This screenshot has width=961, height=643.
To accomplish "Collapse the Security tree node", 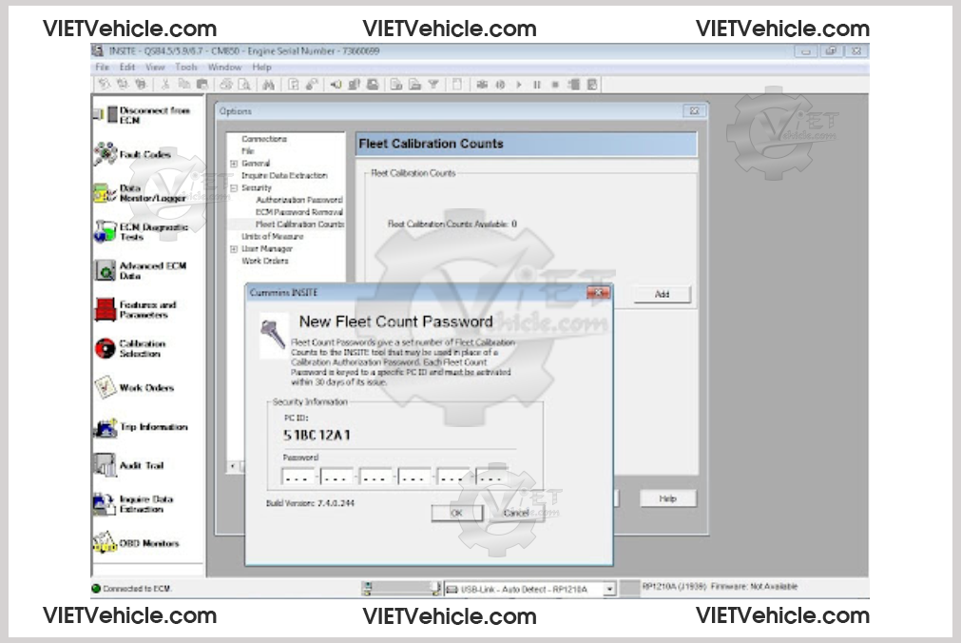I will 234,188.
